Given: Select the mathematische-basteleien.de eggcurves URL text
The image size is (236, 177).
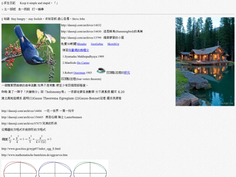Looking at the screenshot, I should click(x=35, y=155).
